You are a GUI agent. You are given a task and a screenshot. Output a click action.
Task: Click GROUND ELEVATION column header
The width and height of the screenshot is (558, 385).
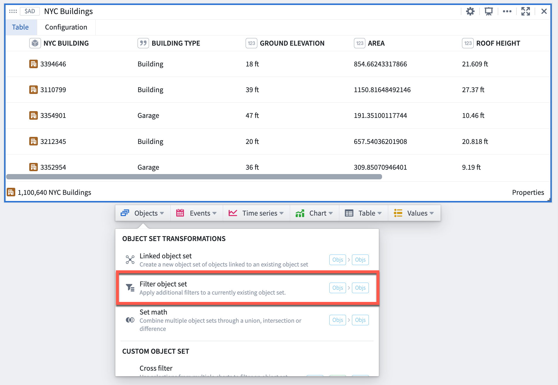(292, 43)
